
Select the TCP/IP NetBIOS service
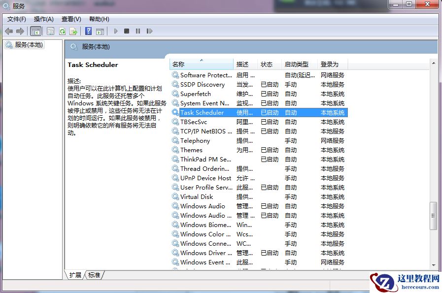259,131
